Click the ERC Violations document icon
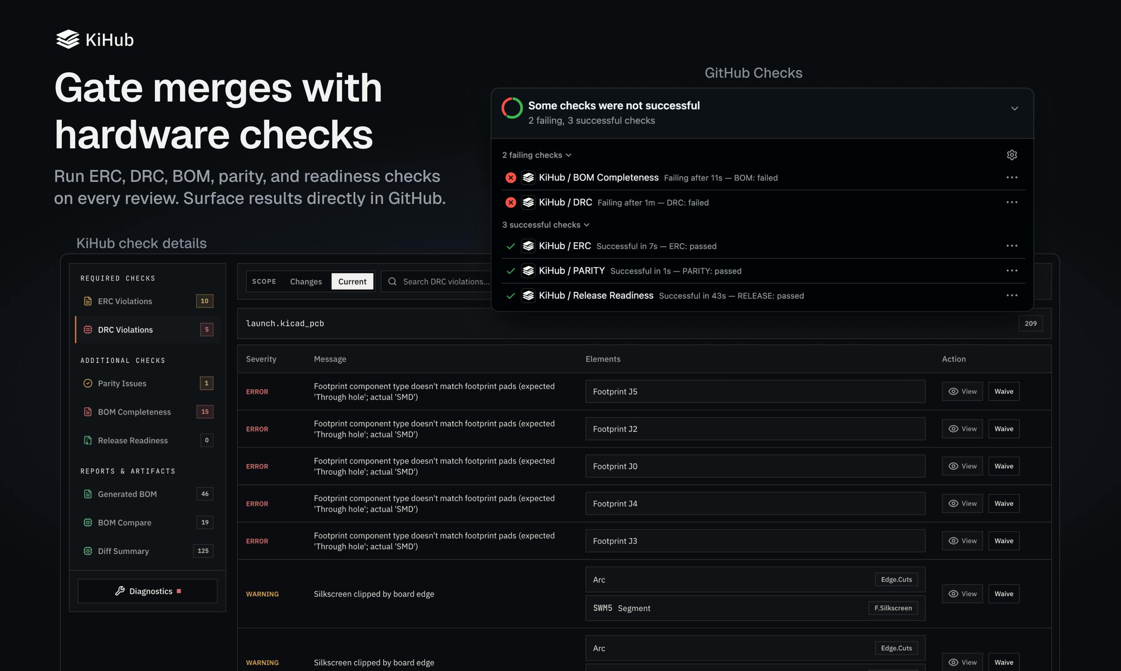 click(88, 301)
